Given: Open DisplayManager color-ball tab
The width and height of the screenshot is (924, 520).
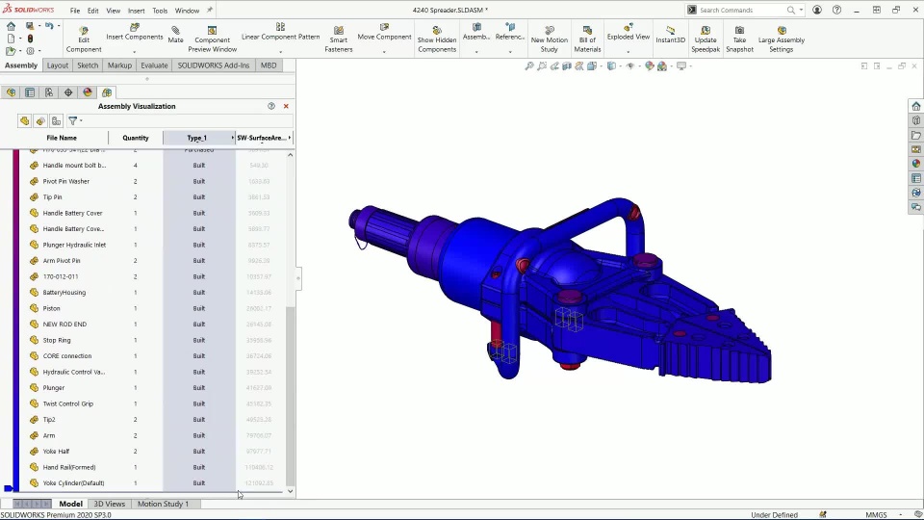Looking at the screenshot, I should tap(88, 92).
